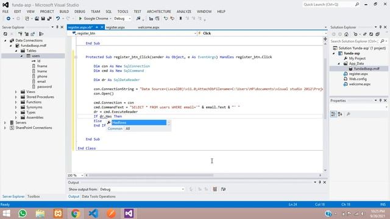Viewport: 390px width, 219px height.
Task: Click the Home icon in Solution Explorer
Action: click(x=346, y=34)
